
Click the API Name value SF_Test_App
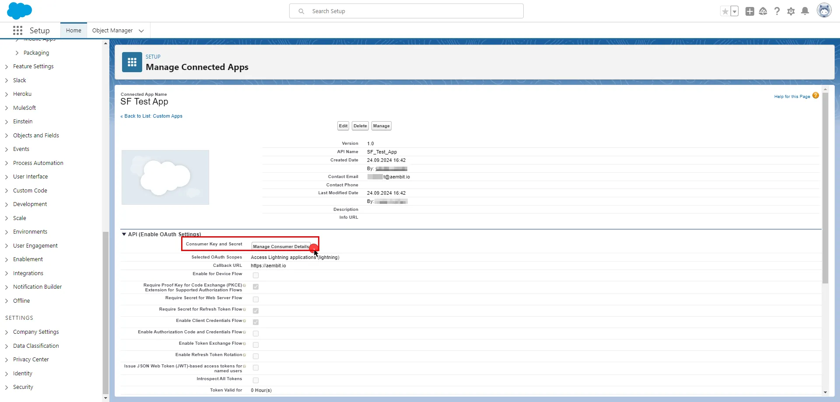382,152
